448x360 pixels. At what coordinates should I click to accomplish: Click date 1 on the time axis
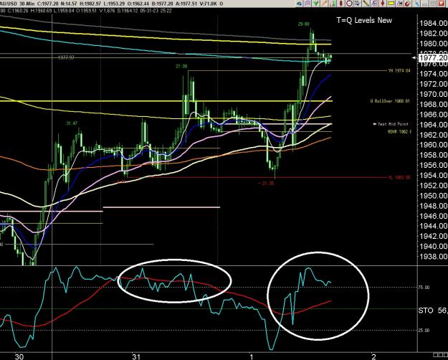pyautogui.click(x=252, y=356)
